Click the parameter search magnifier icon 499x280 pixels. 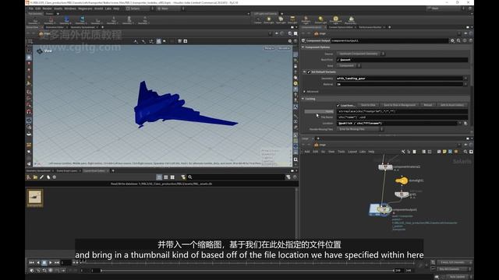(x=458, y=40)
